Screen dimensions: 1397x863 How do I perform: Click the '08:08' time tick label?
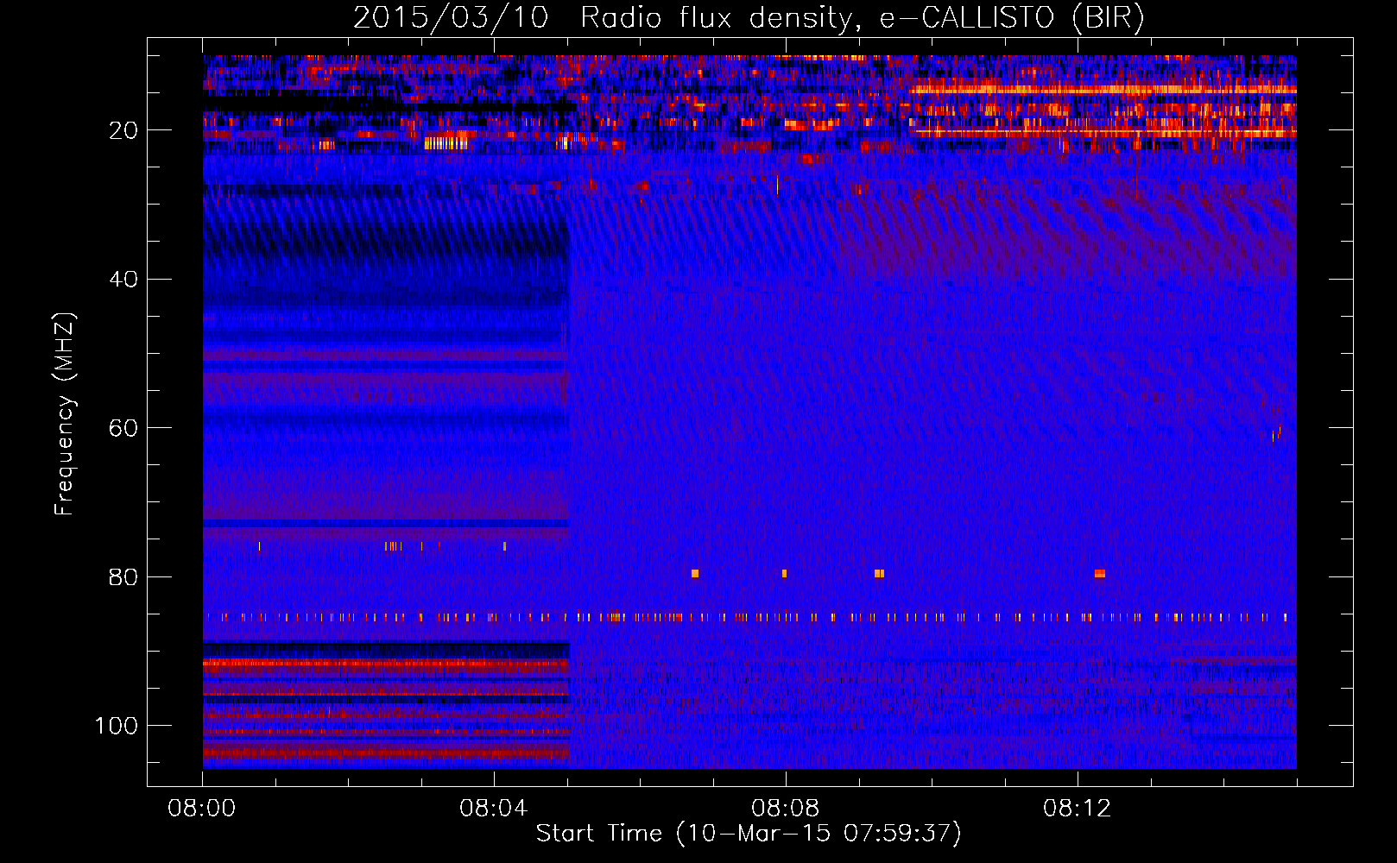[x=786, y=809]
